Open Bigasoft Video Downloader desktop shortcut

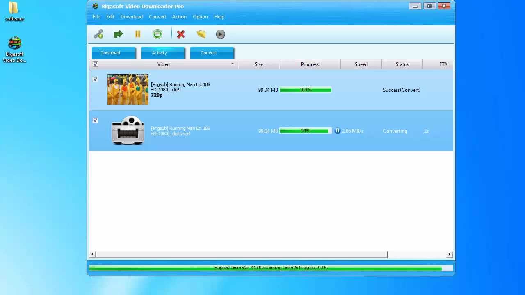(15, 50)
